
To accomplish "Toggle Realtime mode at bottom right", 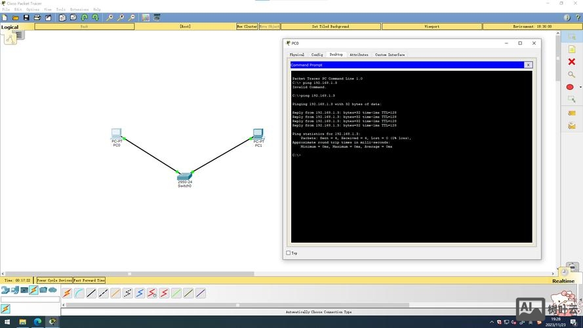I will point(563,281).
